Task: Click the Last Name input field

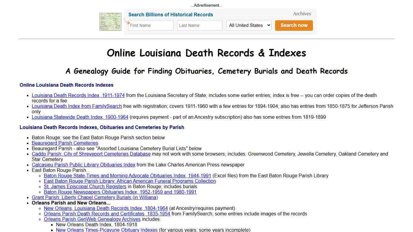Action: pyautogui.click(x=200, y=25)
